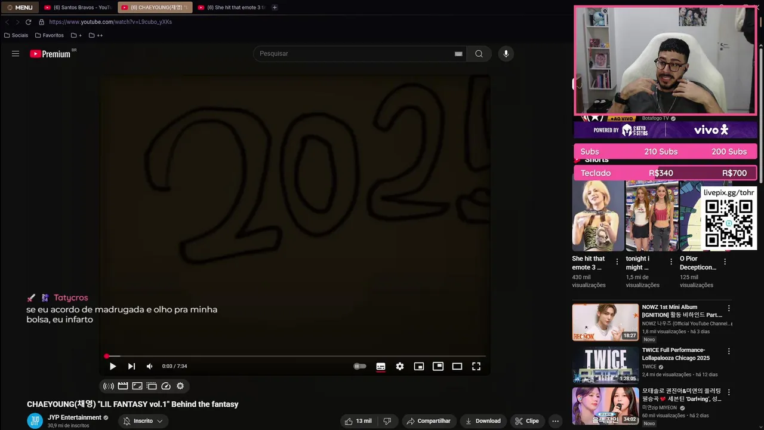Switch to theater mode

[457, 366]
